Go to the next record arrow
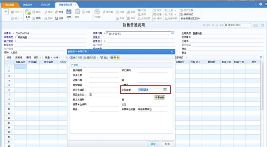267x147 pixels. point(217,25)
